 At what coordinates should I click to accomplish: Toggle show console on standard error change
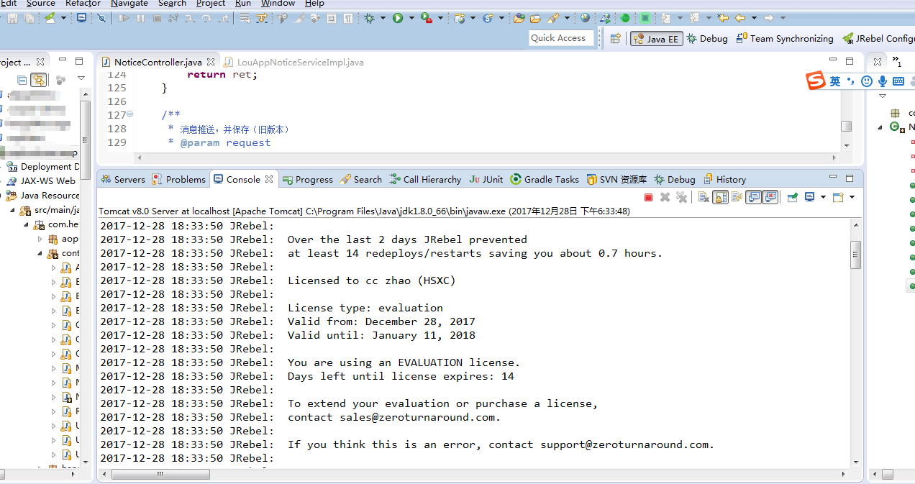click(770, 197)
